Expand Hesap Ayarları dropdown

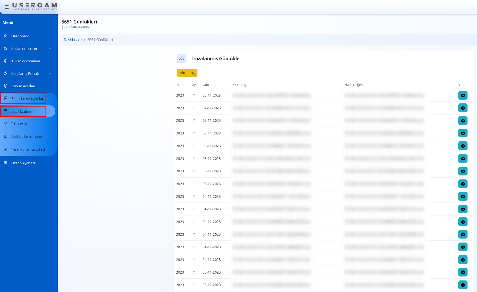(x=50, y=163)
